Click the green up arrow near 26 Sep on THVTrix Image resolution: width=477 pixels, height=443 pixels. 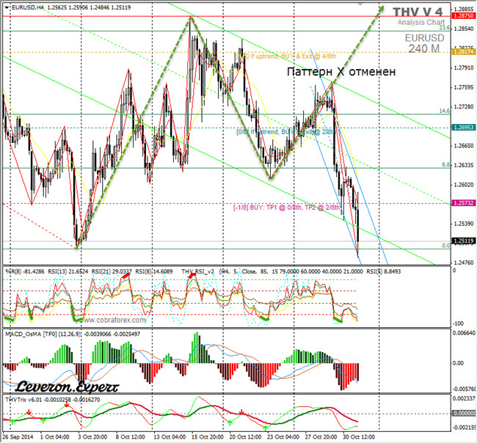[x=12, y=422]
